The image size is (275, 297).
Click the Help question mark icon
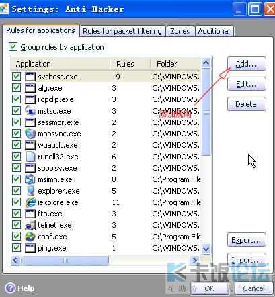point(10,288)
